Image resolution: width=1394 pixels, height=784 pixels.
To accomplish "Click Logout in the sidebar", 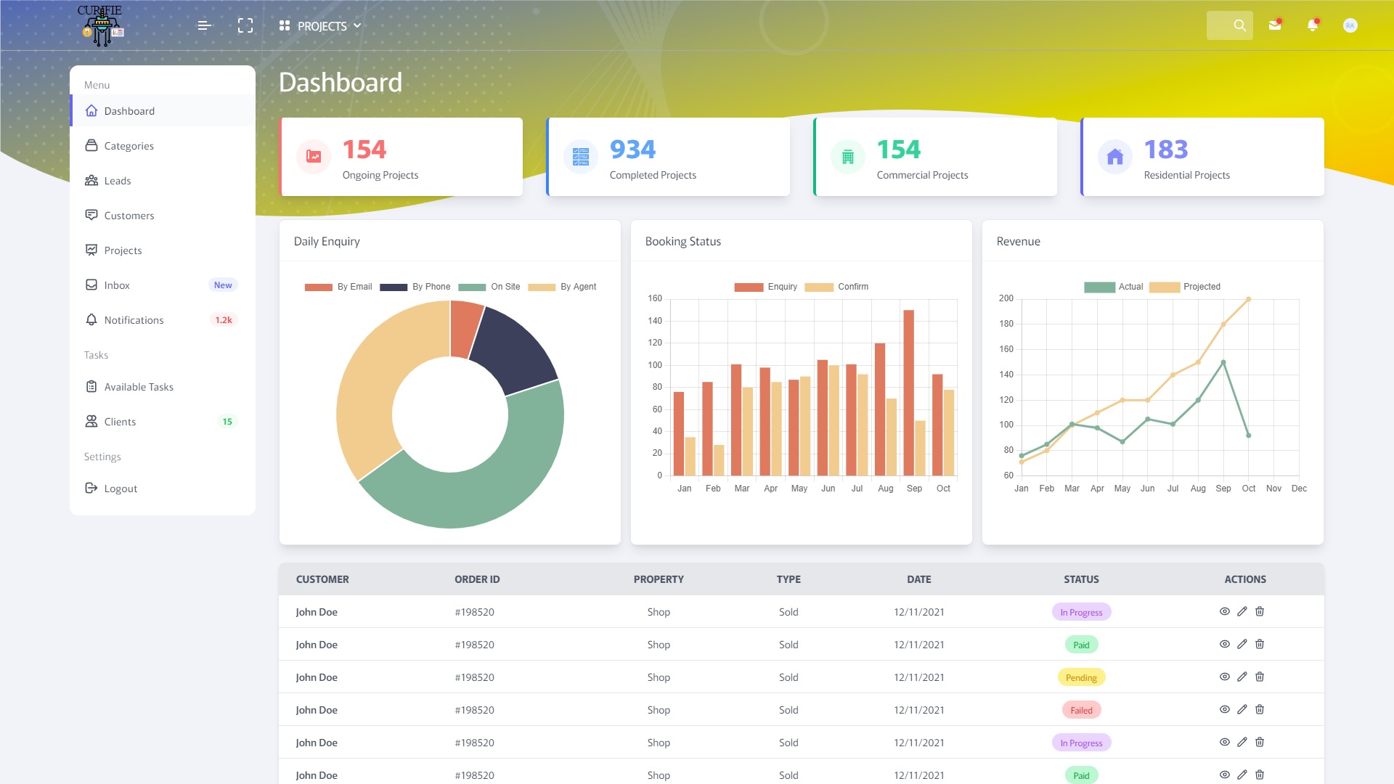I will (x=163, y=489).
